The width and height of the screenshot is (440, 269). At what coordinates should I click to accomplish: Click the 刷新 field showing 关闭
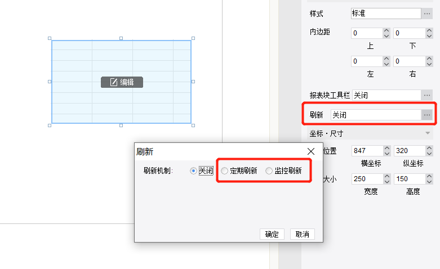coord(376,115)
